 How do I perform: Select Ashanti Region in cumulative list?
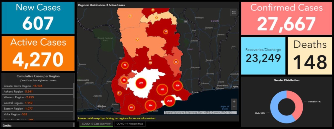[38, 91]
